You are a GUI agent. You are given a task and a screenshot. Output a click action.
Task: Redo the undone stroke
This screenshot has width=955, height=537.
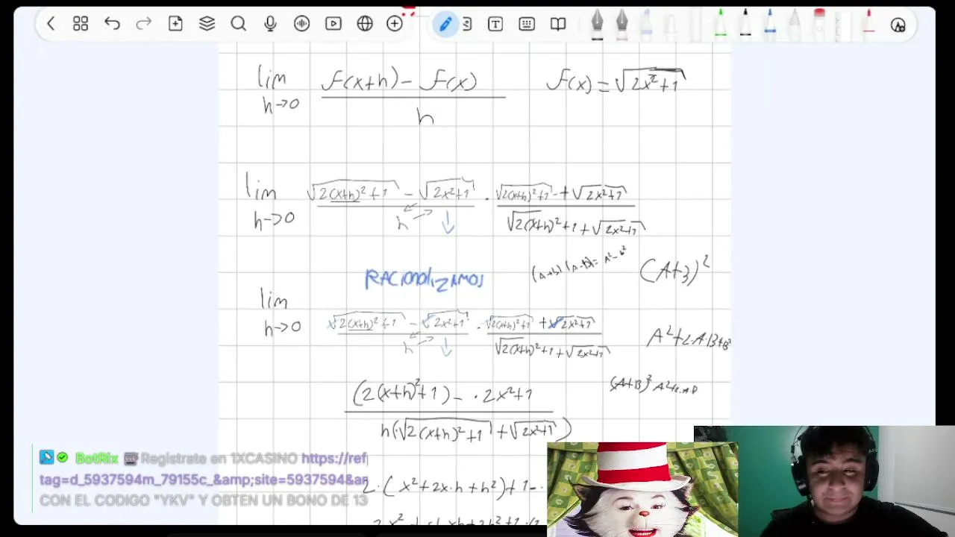pyautogui.click(x=143, y=24)
